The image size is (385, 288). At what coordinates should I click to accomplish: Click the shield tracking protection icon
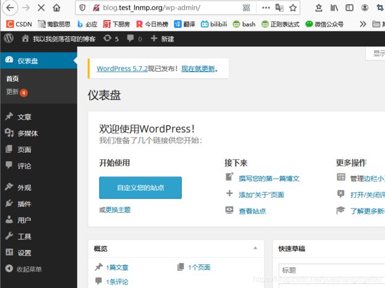coord(82,8)
